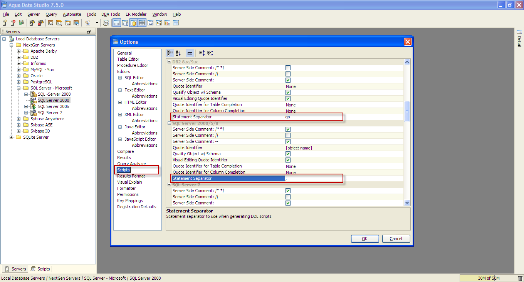Open the first Query Analyzer window icon
This screenshot has width=524, height=282.
[50, 23]
